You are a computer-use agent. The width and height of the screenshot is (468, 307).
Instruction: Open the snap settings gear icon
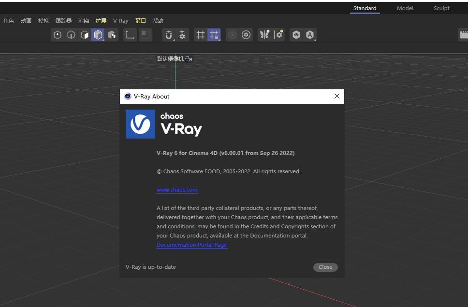coord(183,34)
